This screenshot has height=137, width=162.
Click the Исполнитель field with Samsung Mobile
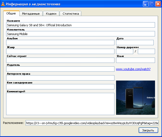(81, 34)
